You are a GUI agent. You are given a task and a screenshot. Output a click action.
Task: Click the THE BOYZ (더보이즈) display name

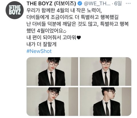coord(52,4)
